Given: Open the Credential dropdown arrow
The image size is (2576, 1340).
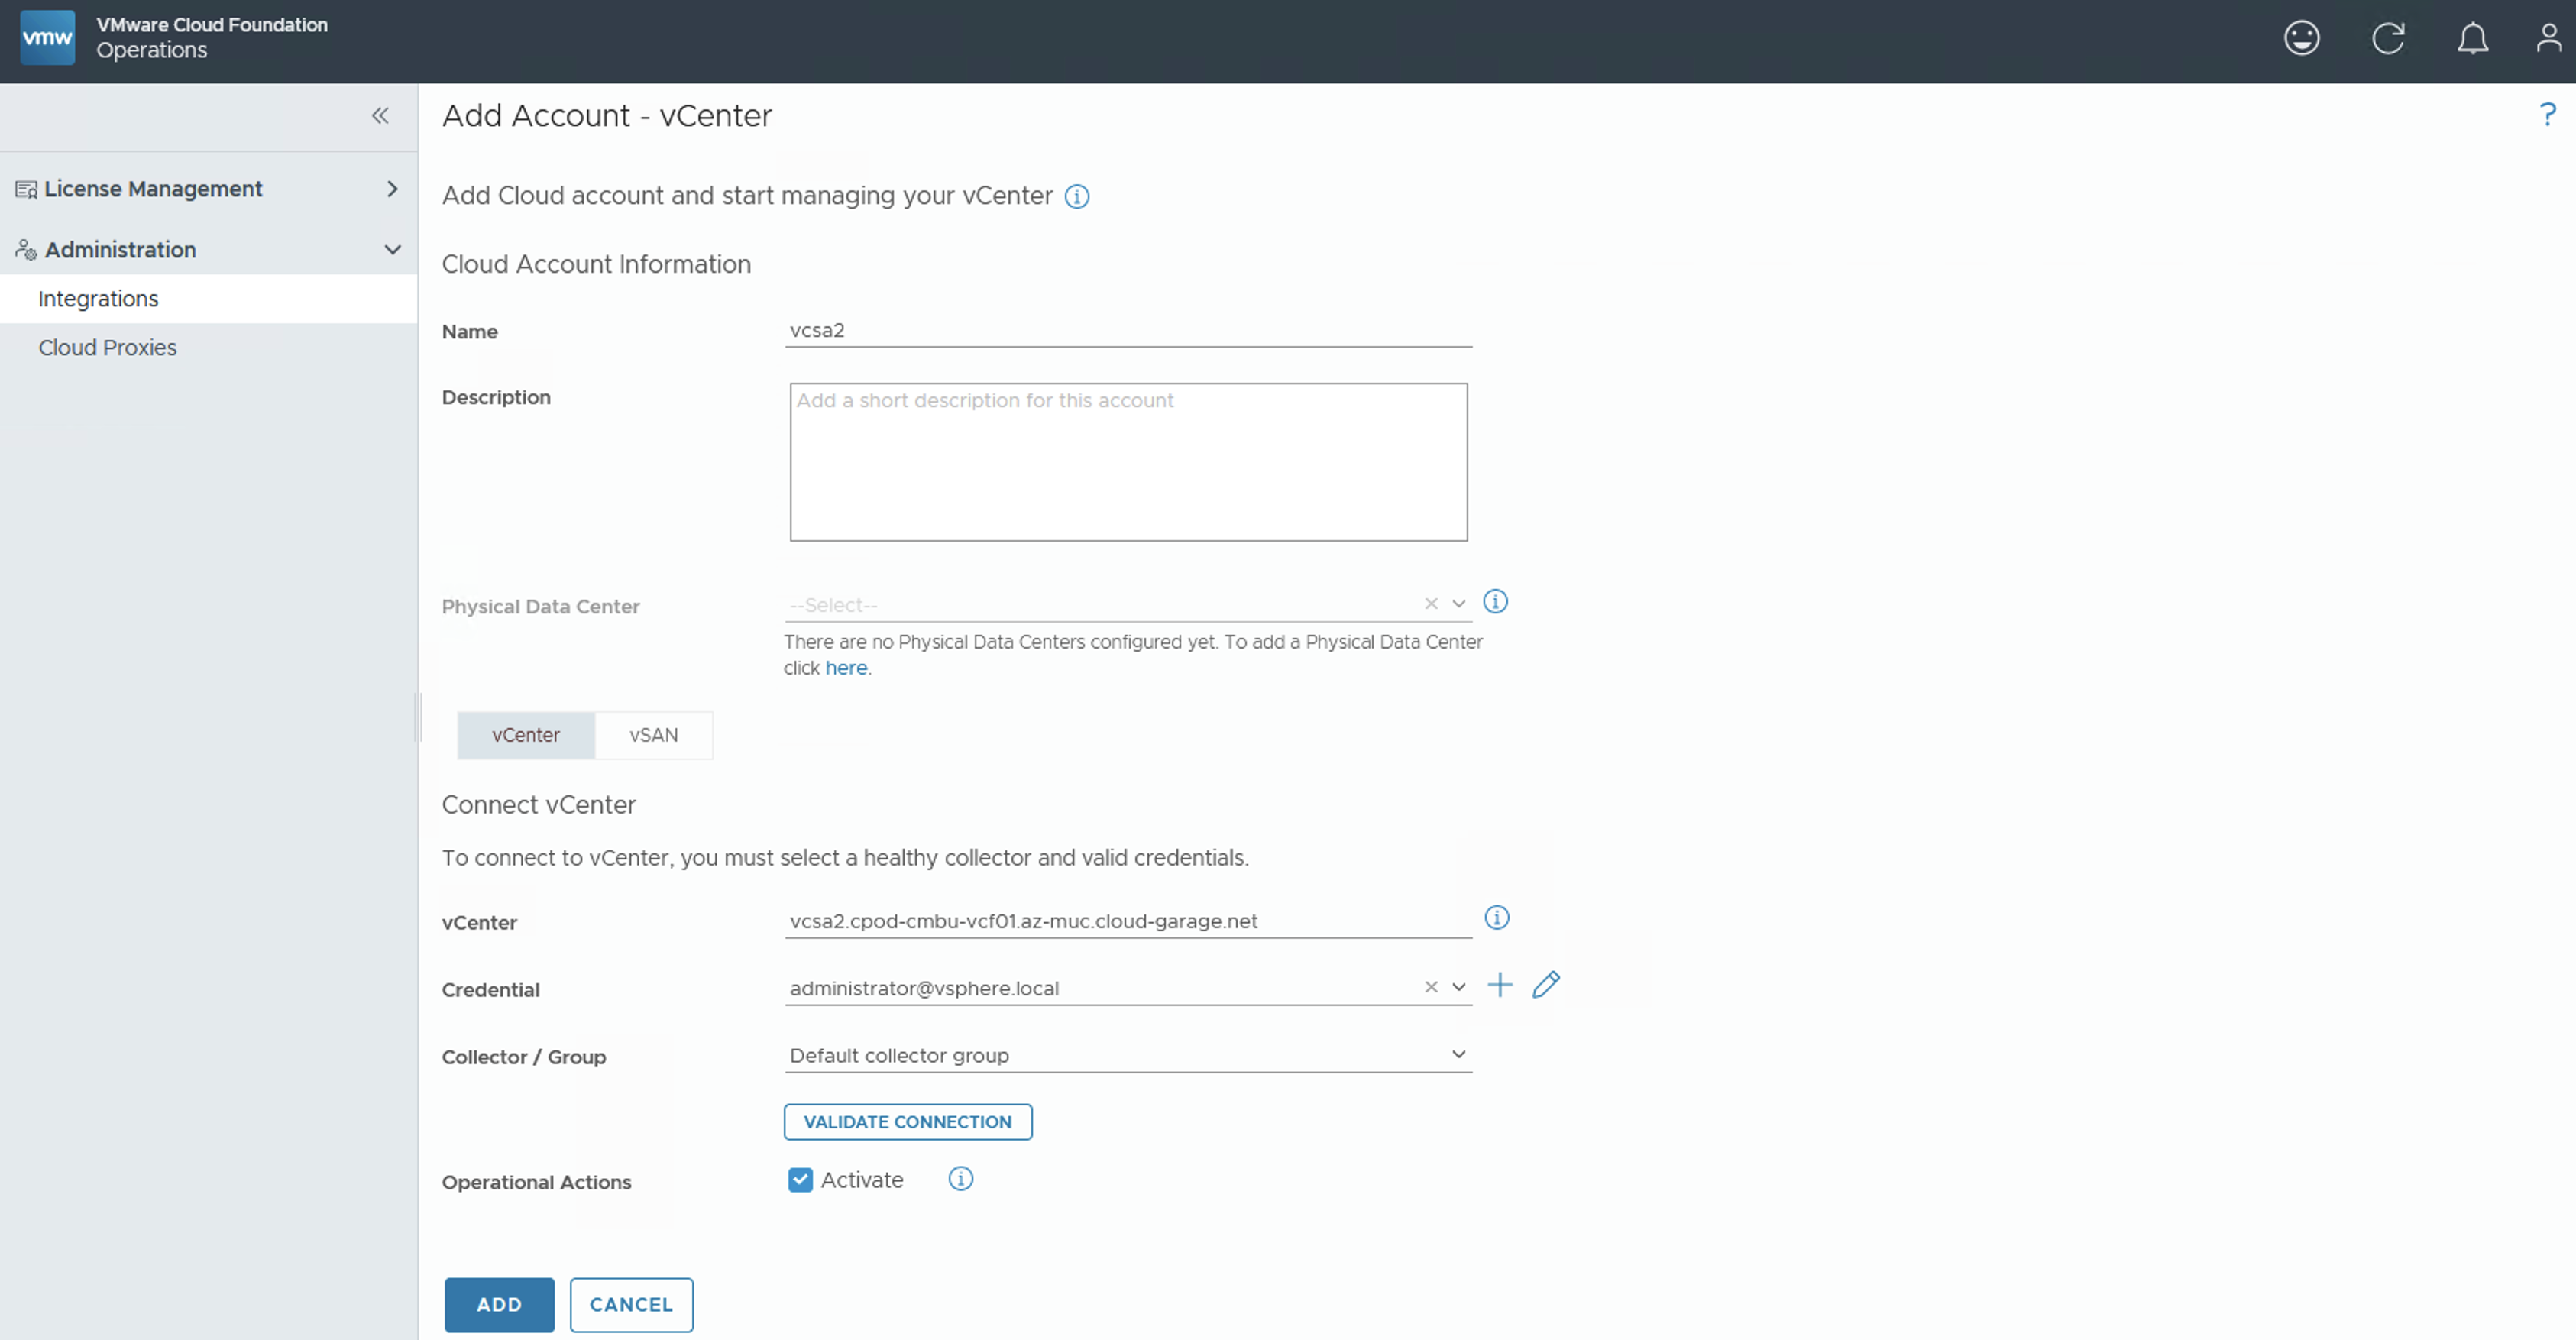Looking at the screenshot, I should coord(1458,987).
